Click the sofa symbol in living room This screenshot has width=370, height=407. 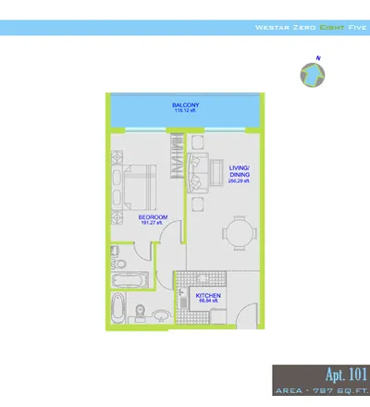(x=198, y=173)
